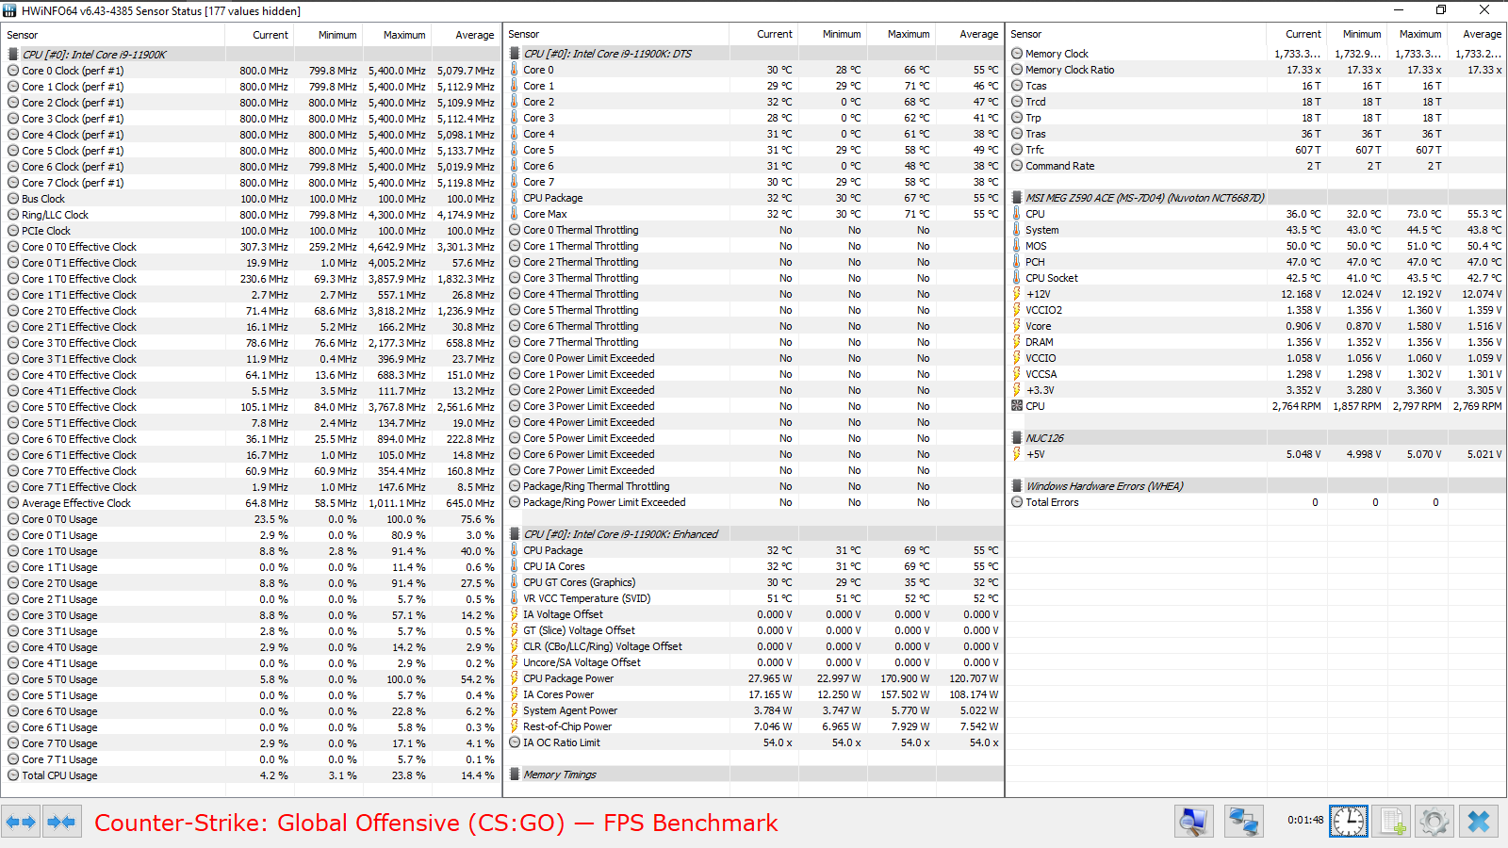Click Sensor column header in left panel
The width and height of the screenshot is (1508, 848).
tap(113, 35)
